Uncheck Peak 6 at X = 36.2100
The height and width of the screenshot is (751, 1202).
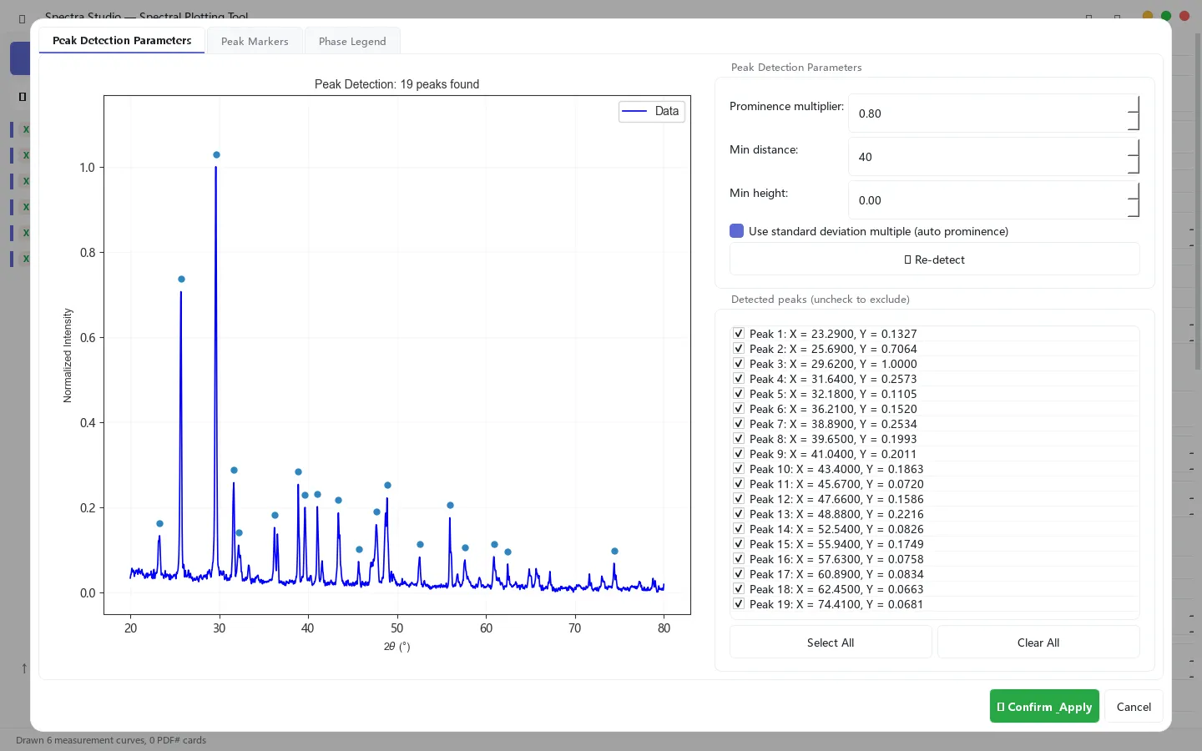[739, 408]
